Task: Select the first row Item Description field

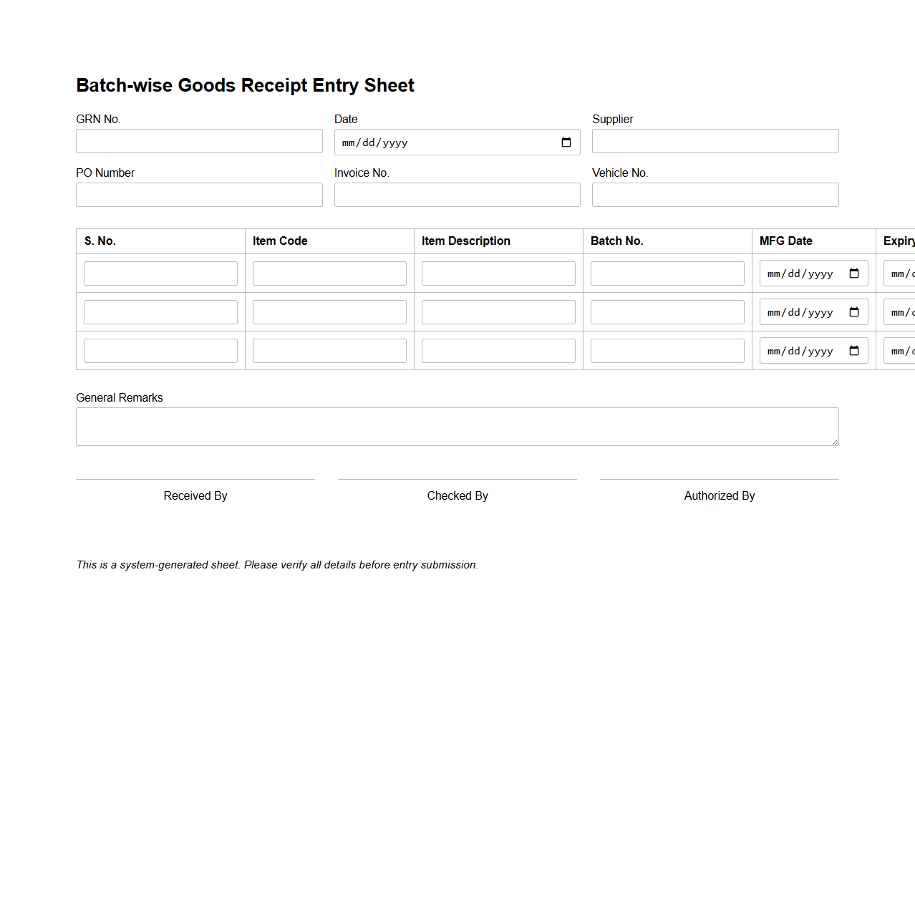Action: click(x=498, y=273)
